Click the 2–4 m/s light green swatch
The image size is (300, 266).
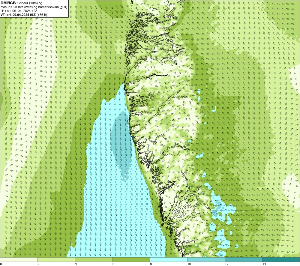coord(56,259)
